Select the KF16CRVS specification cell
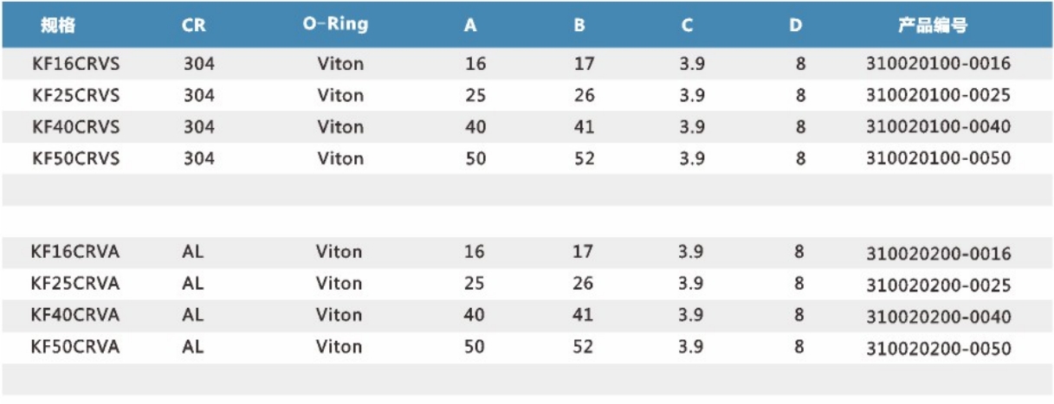Image resolution: width=1054 pixels, height=404 pixels. click(76, 63)
